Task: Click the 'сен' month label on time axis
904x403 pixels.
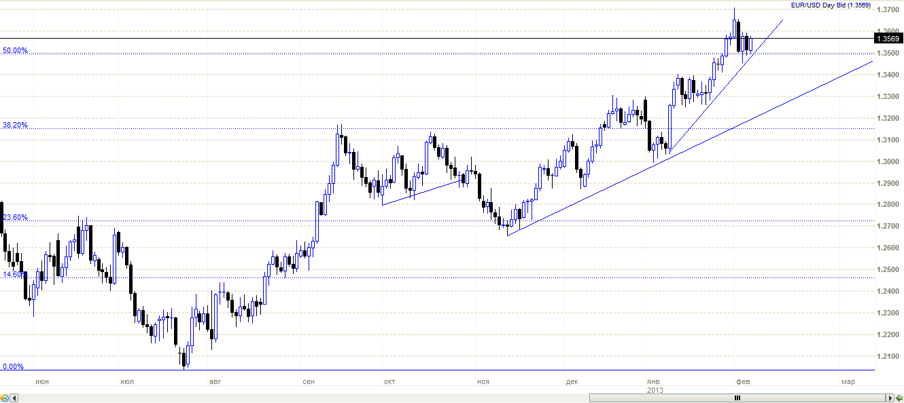Action: pos(308,382)
